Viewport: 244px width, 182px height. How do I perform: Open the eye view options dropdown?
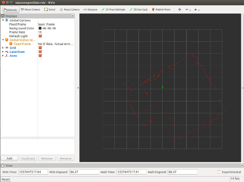(x=197, y=10)
